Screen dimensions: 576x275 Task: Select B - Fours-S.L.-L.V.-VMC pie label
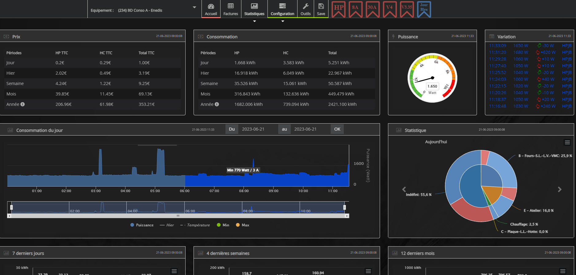(x=545, y=156)
